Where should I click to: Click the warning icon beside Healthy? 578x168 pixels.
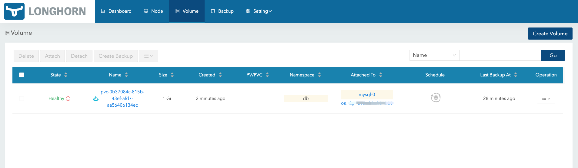(x=68, y=99)
